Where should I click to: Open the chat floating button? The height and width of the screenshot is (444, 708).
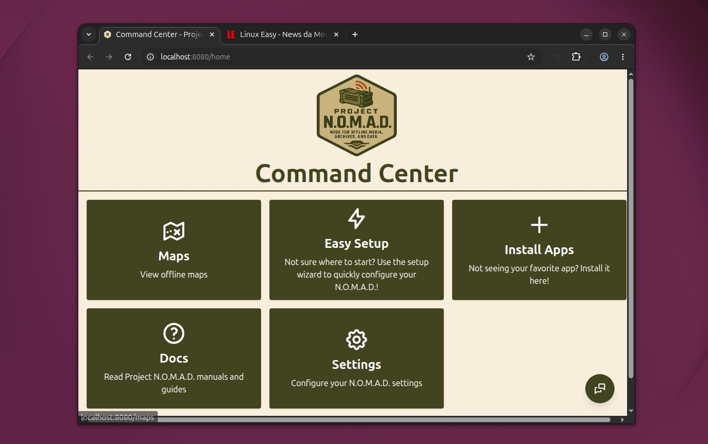click(x=600, y=389)
